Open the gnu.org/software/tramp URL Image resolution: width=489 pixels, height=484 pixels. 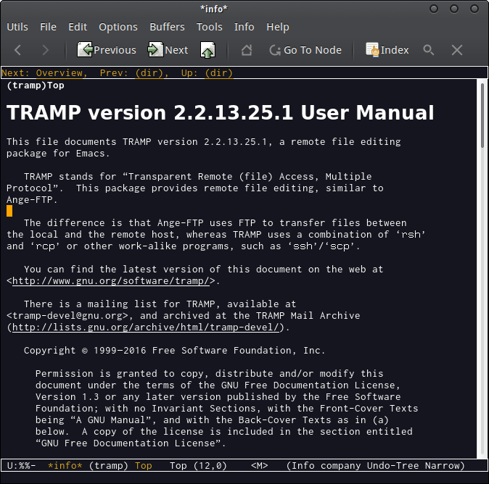[111, 281]
